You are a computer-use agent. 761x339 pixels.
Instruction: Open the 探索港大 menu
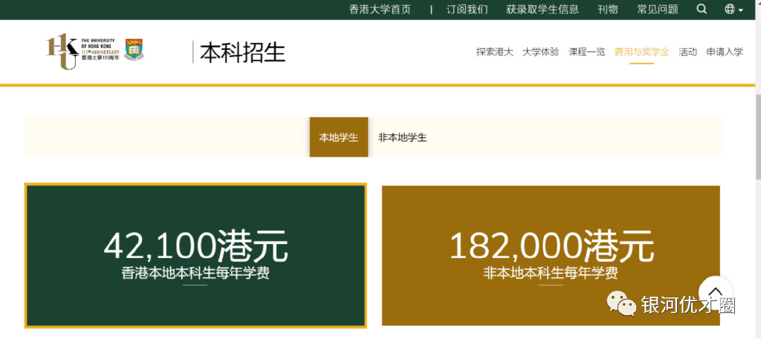(x=494, y=52)
